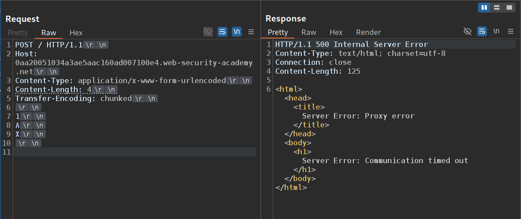
Task: Switch to combined tabbed view layout
Action: click(x=509, y=8)
